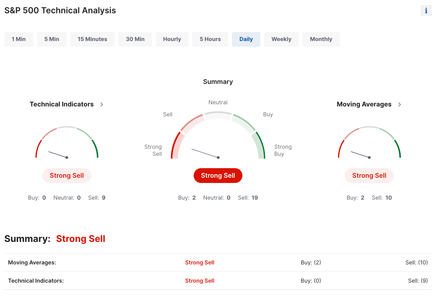441x303 pixels.
Task: Expand Technical Indicators via its chevron arrow
Action: 102,105
